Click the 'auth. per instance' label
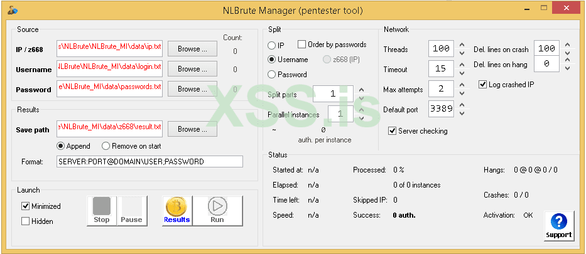This screenshot has height=254, width=586. tap(324, 140)
